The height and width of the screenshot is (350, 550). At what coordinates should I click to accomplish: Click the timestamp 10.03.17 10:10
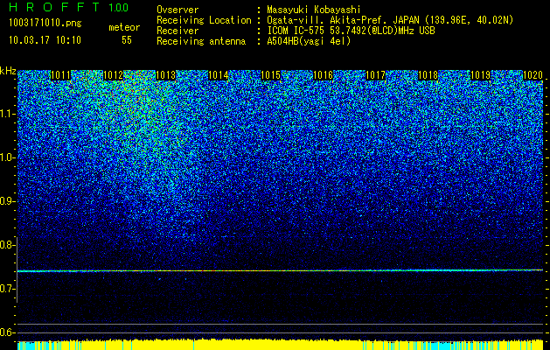(45, 40)
